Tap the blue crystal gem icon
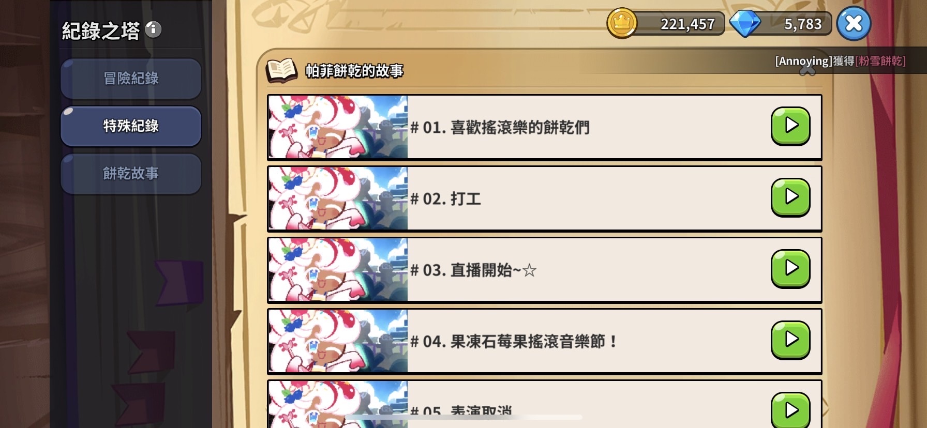 (x=745, y=24)
